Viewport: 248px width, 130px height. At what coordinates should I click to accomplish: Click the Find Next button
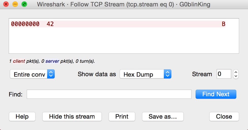point(216,94)
